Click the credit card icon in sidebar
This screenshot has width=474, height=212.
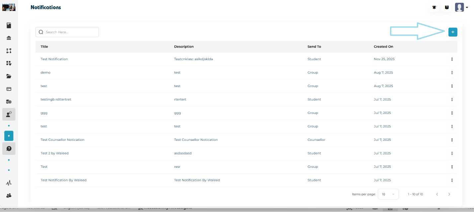9,89
